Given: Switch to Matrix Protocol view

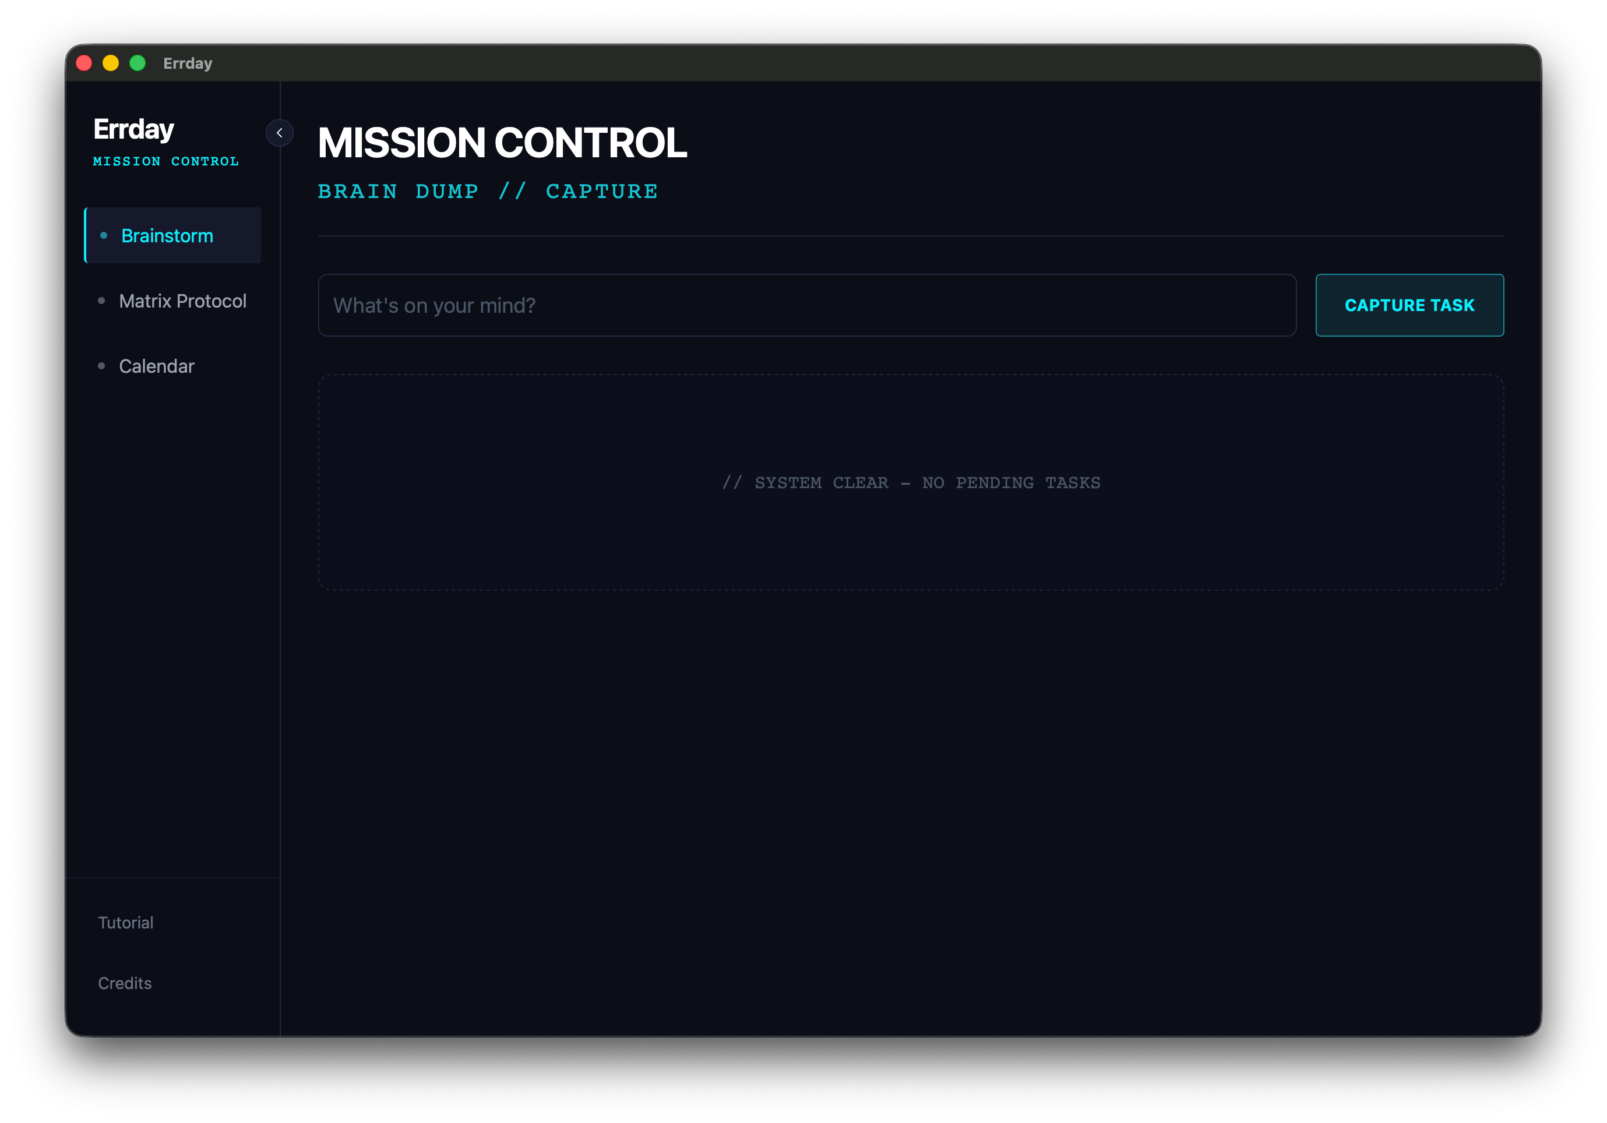Looking at the screenshot, I should tap(182, 301).
